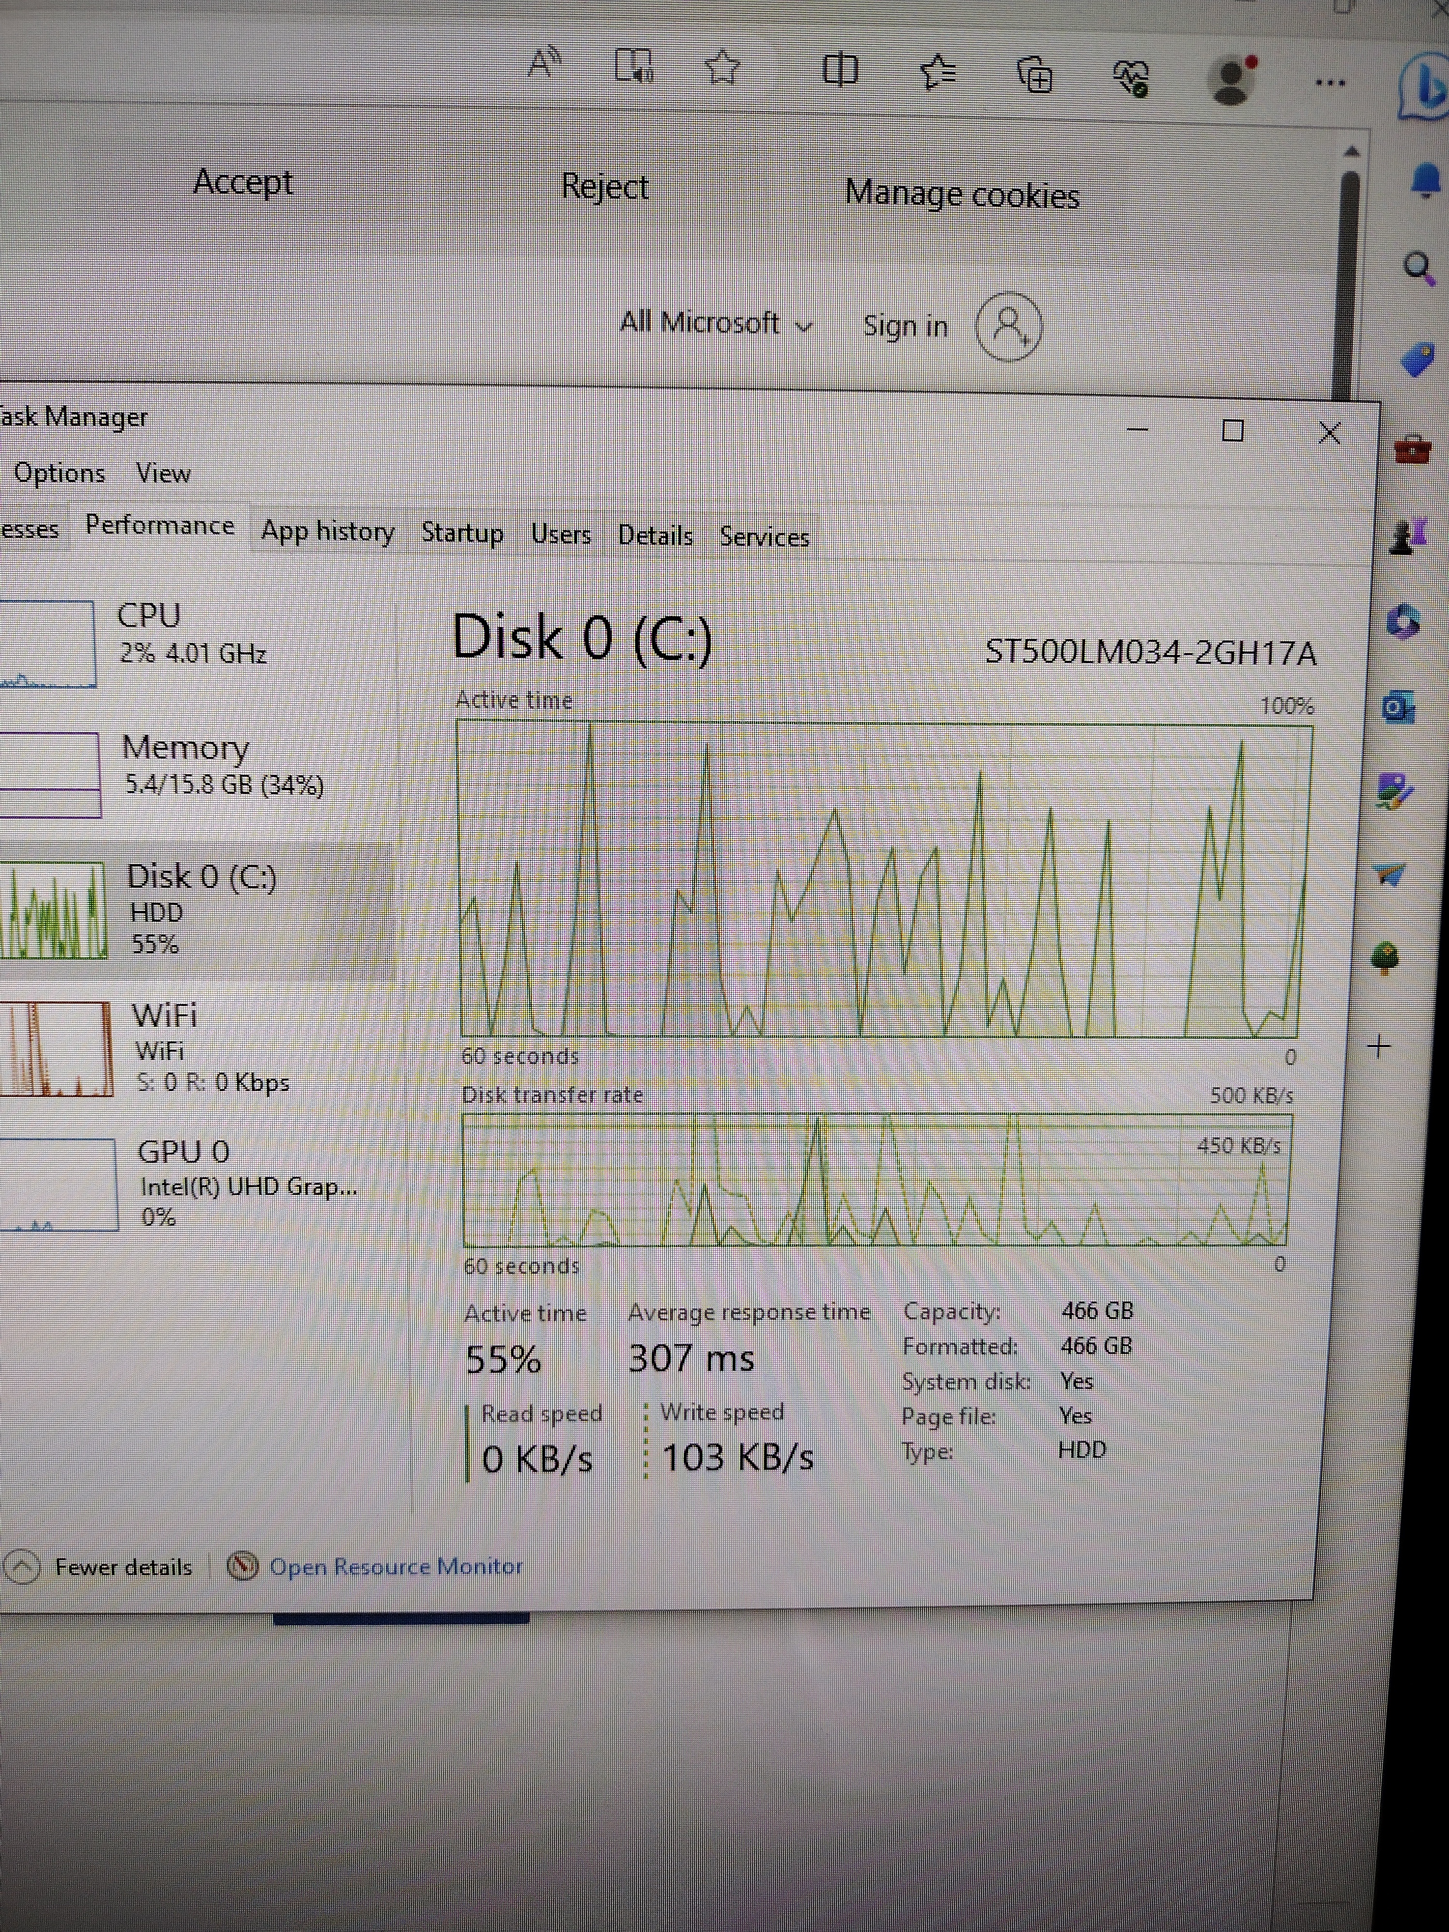
Task: Switch to the App history tab
Action: [x=327, y=531]
